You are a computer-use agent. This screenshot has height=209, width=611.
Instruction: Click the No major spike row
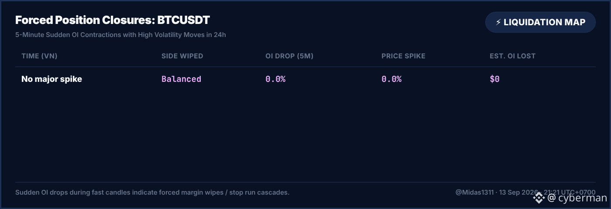point(305,79)
